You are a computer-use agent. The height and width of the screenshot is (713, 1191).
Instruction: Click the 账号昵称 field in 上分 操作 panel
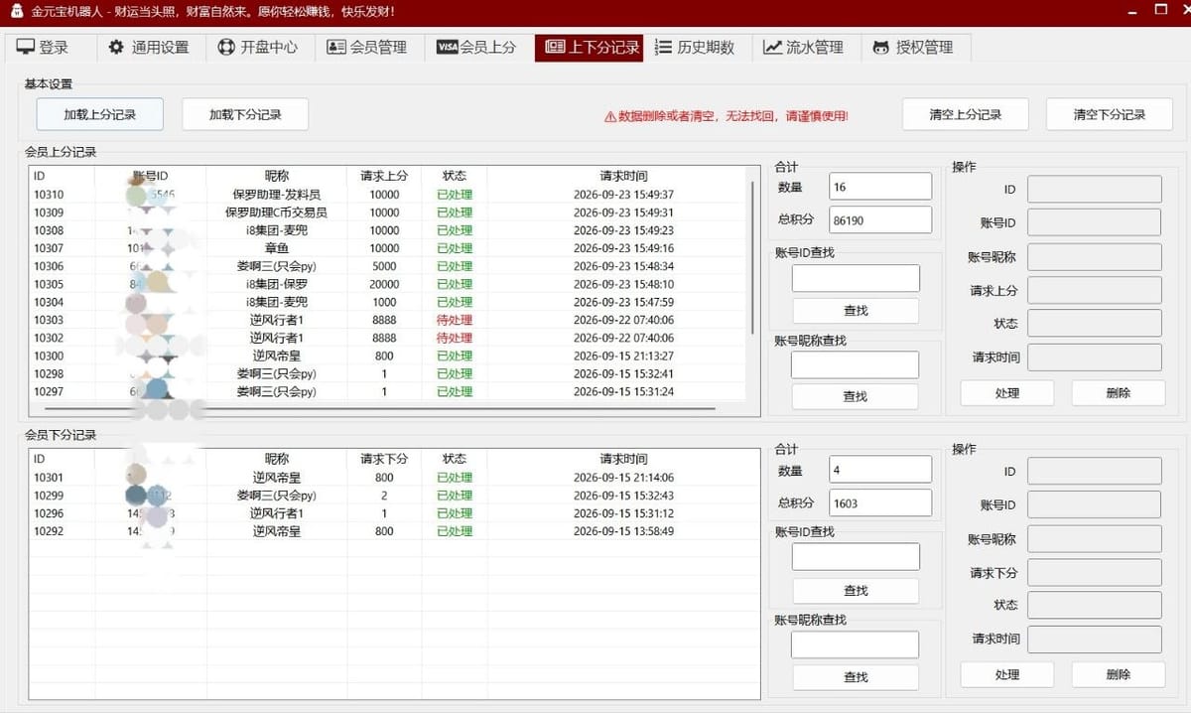click(x=1094, y=256)
